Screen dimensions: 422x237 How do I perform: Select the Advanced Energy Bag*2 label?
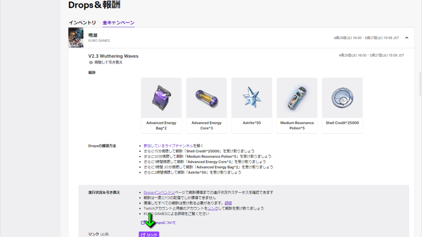pyautogui.click(x=161, y=126)
